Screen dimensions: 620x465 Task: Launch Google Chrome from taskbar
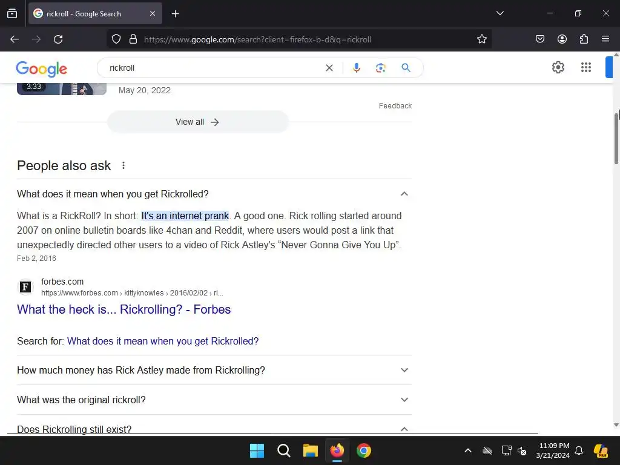[364, 450]
